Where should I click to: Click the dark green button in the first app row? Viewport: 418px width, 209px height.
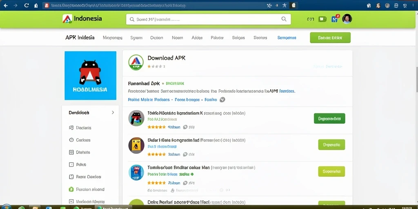(329, 118)
